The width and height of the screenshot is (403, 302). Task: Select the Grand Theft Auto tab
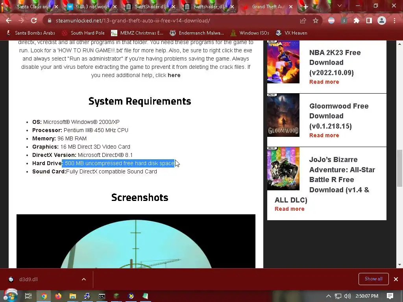pos(266,7)
